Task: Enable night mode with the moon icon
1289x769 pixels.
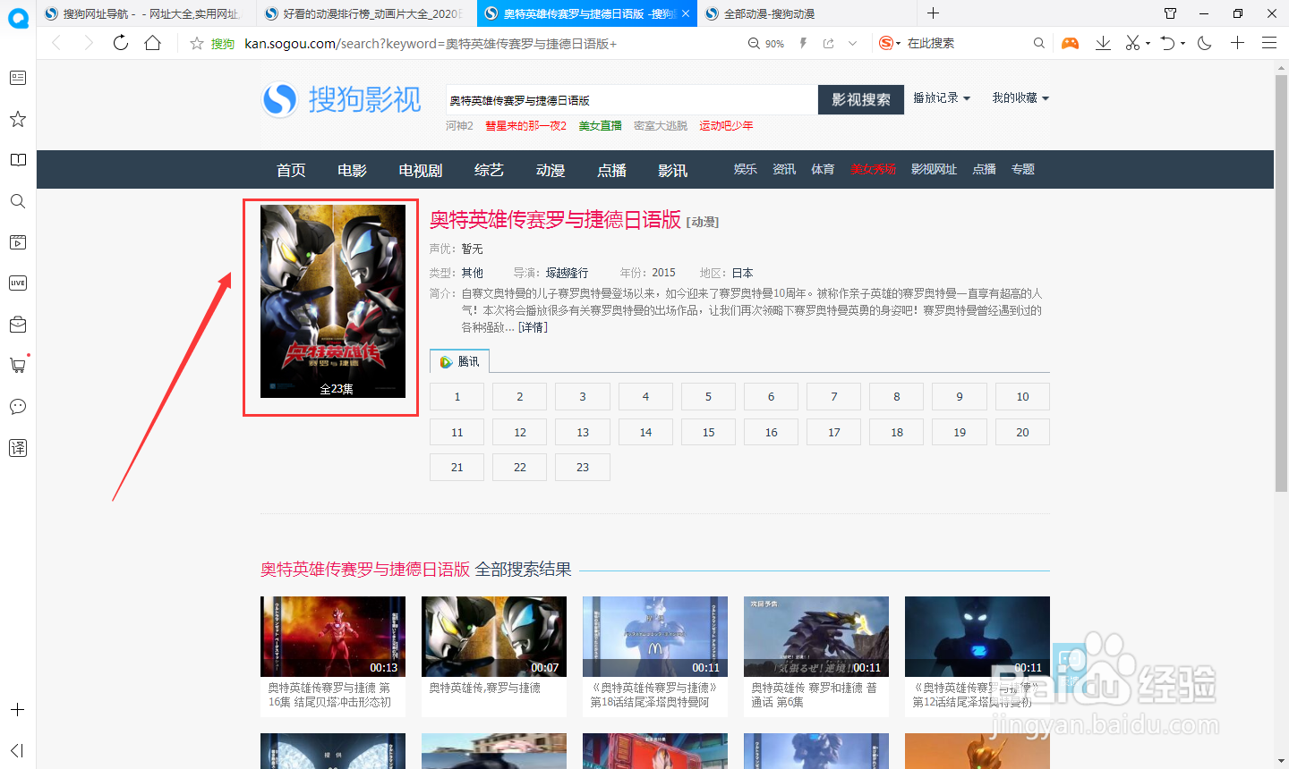Action: (1204, 42)
